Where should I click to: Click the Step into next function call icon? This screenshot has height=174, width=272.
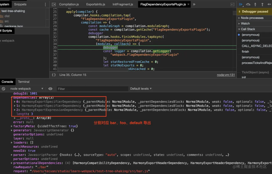click(x=255, y=4)
